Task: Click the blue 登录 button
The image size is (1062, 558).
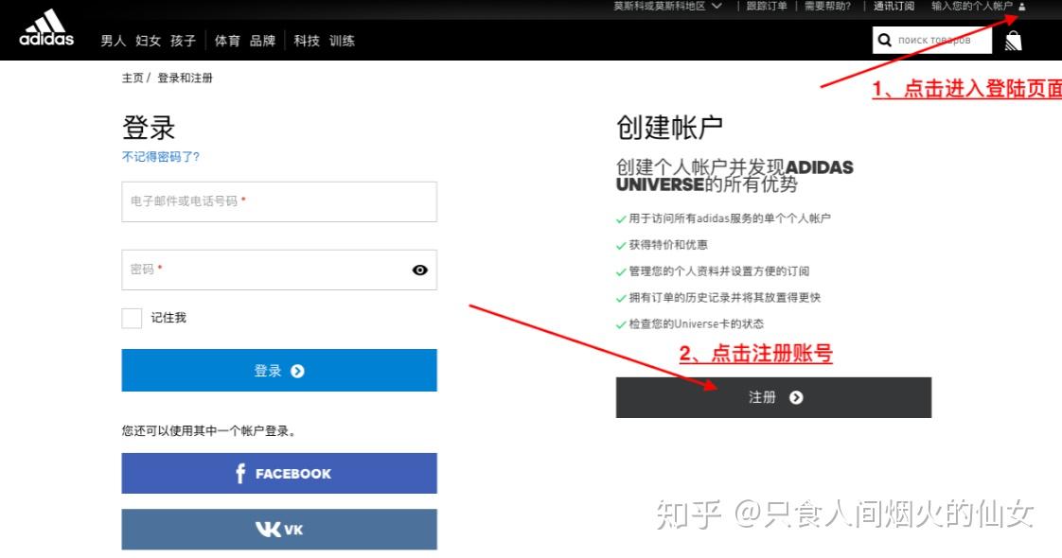Action: pyautogui.click(x=279, y=370)
